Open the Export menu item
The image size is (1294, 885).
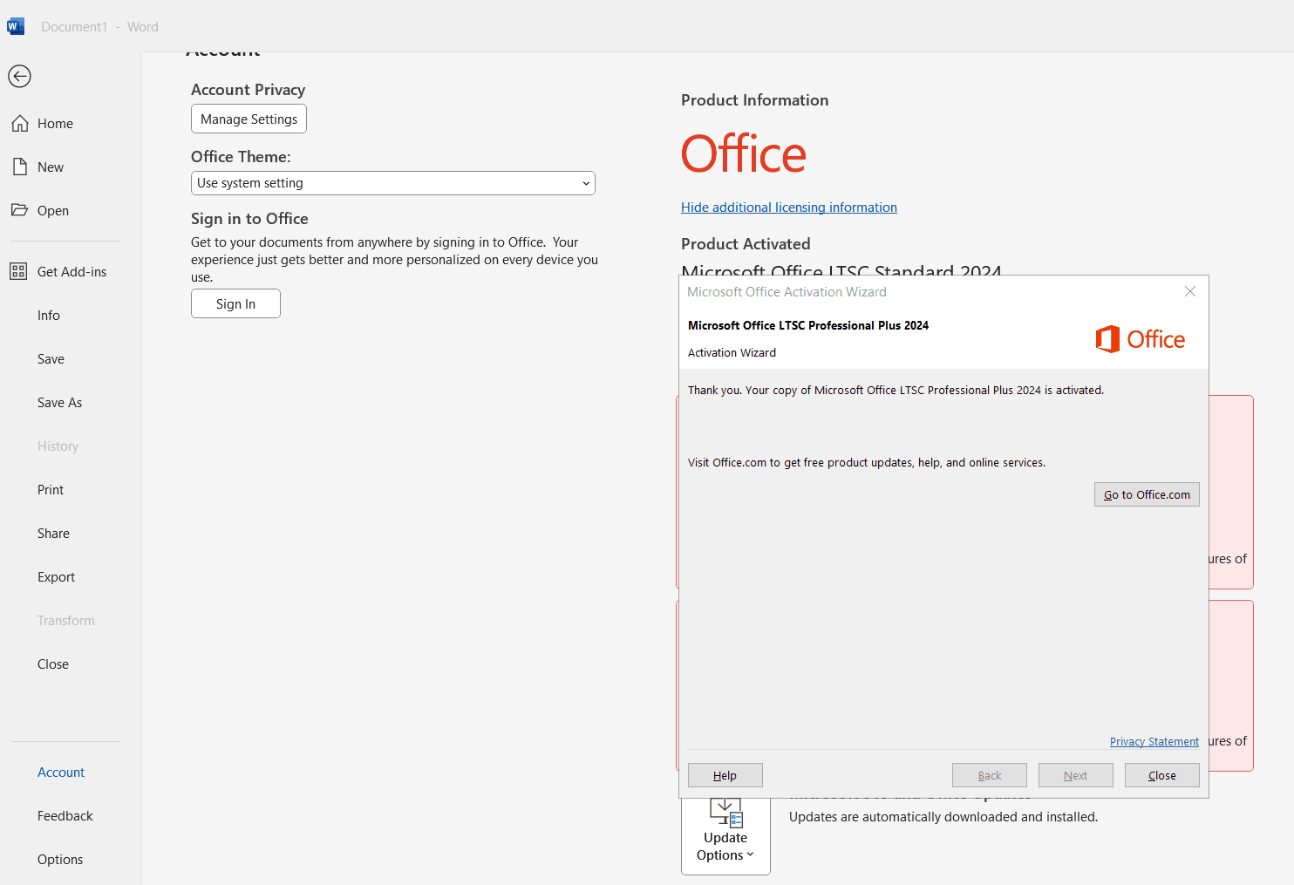[56, 577]
